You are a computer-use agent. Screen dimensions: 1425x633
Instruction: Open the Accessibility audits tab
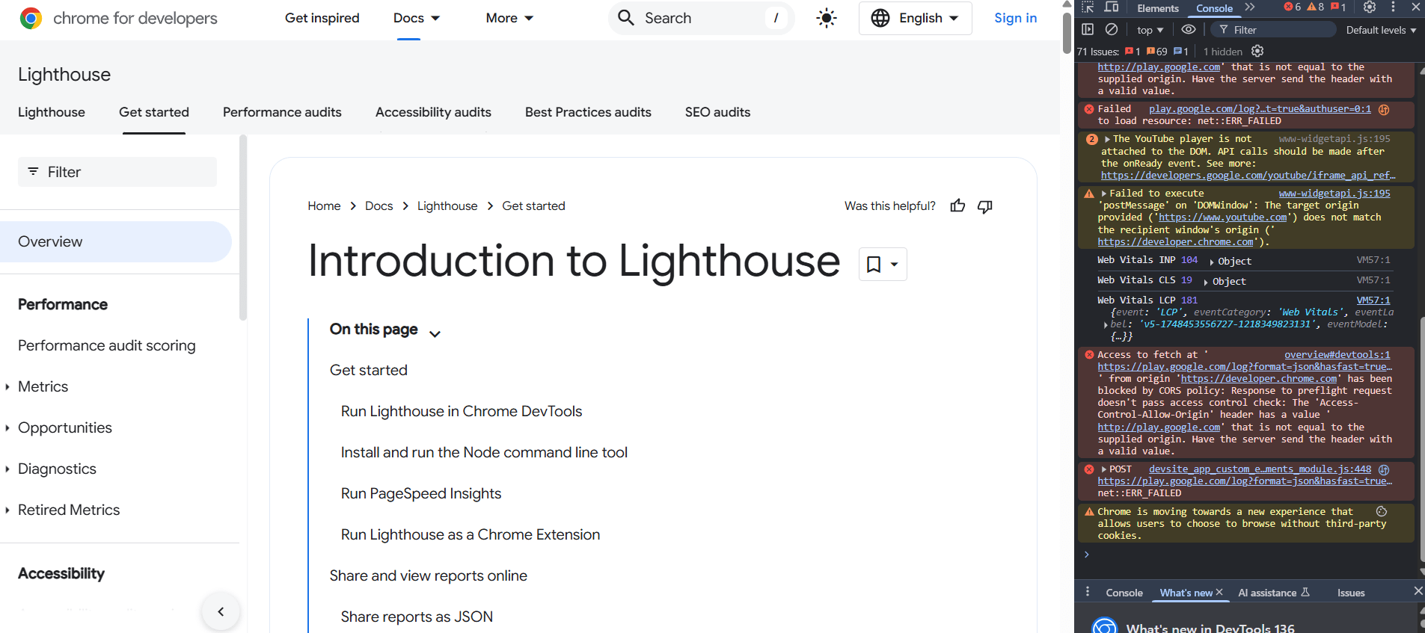(x=433, y=112)
